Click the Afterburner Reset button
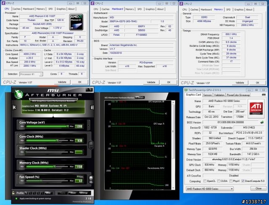This screenshot has height=205, width=269. click(x=73, y=193)
